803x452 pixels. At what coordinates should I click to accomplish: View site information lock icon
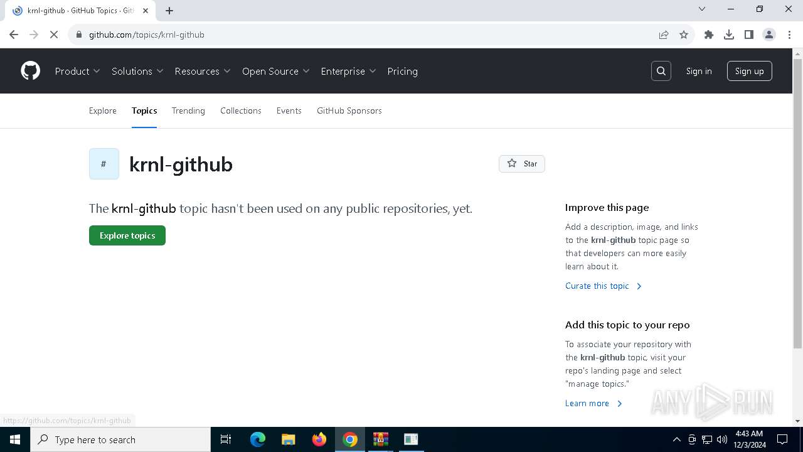[x=79, y=35]
